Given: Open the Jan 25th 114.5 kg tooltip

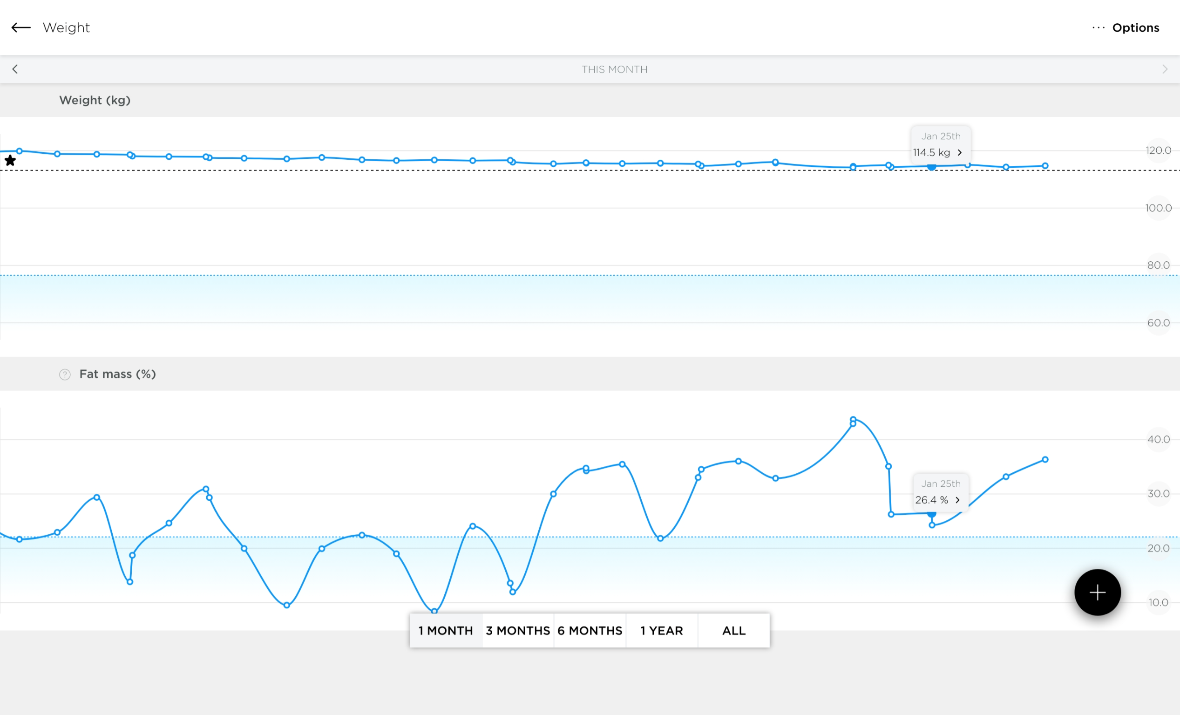Looking at the screenshot, I should [x=941, y=145].
